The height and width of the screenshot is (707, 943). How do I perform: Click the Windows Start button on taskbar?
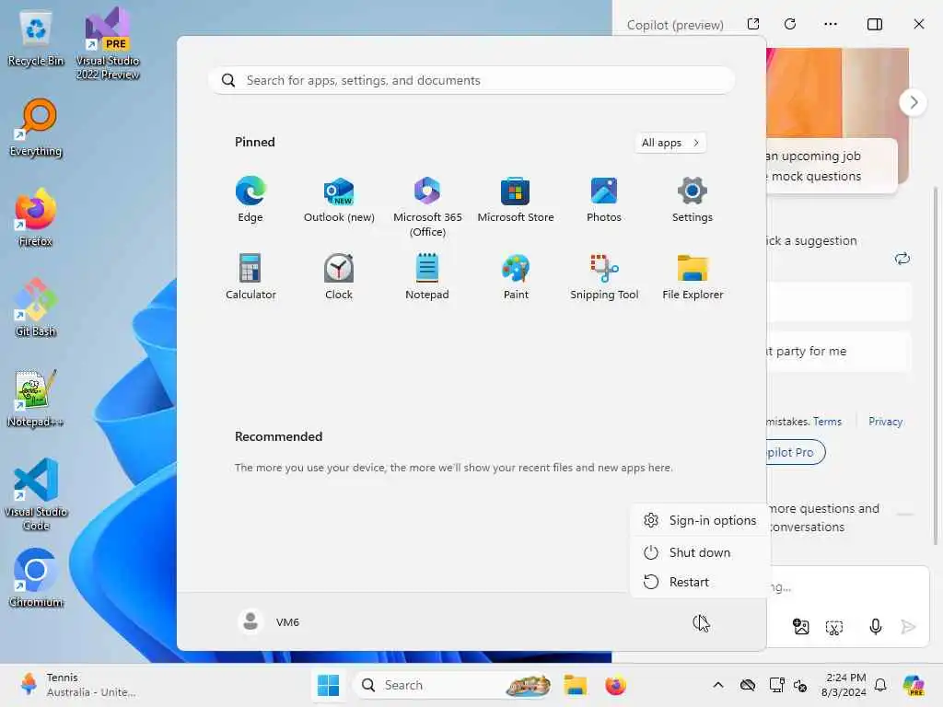[x=329, y=685]
